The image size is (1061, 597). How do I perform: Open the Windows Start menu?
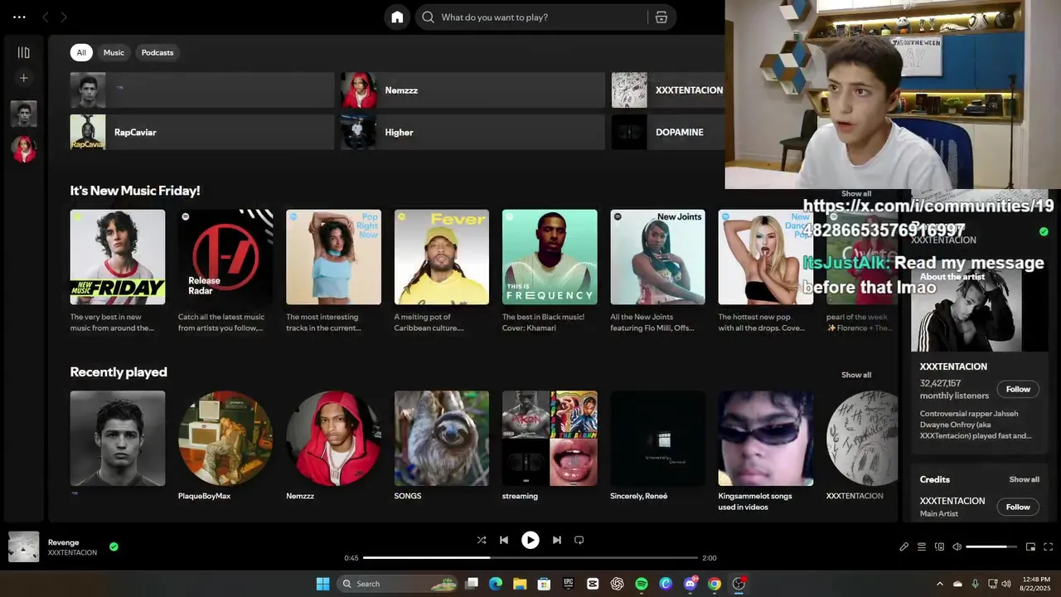(322, 584)
